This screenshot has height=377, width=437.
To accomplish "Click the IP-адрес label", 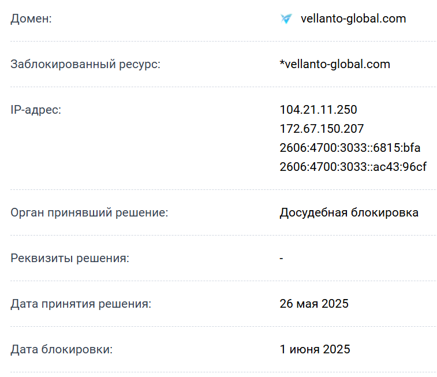I will pyautogui.click(x=36, y=110).
